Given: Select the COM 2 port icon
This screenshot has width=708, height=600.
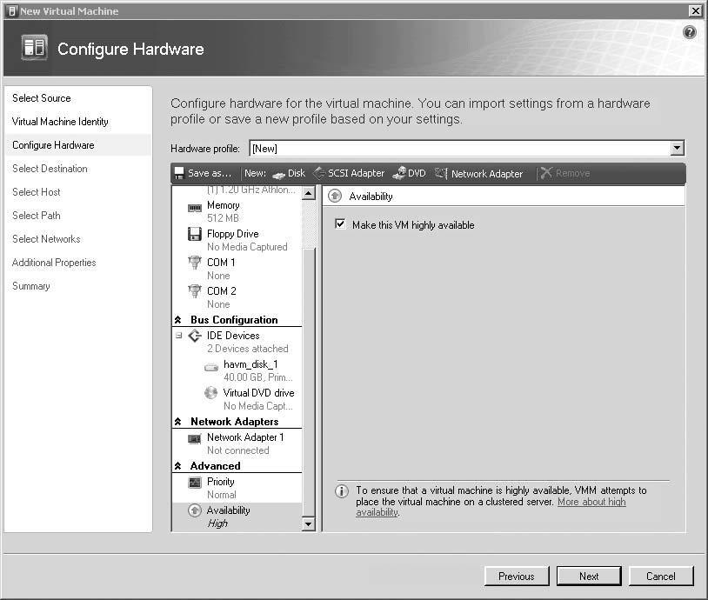Looking at the screenshot, I should [x=195, y=291].
